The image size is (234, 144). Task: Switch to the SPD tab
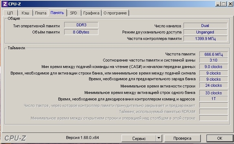click(74, 13)
